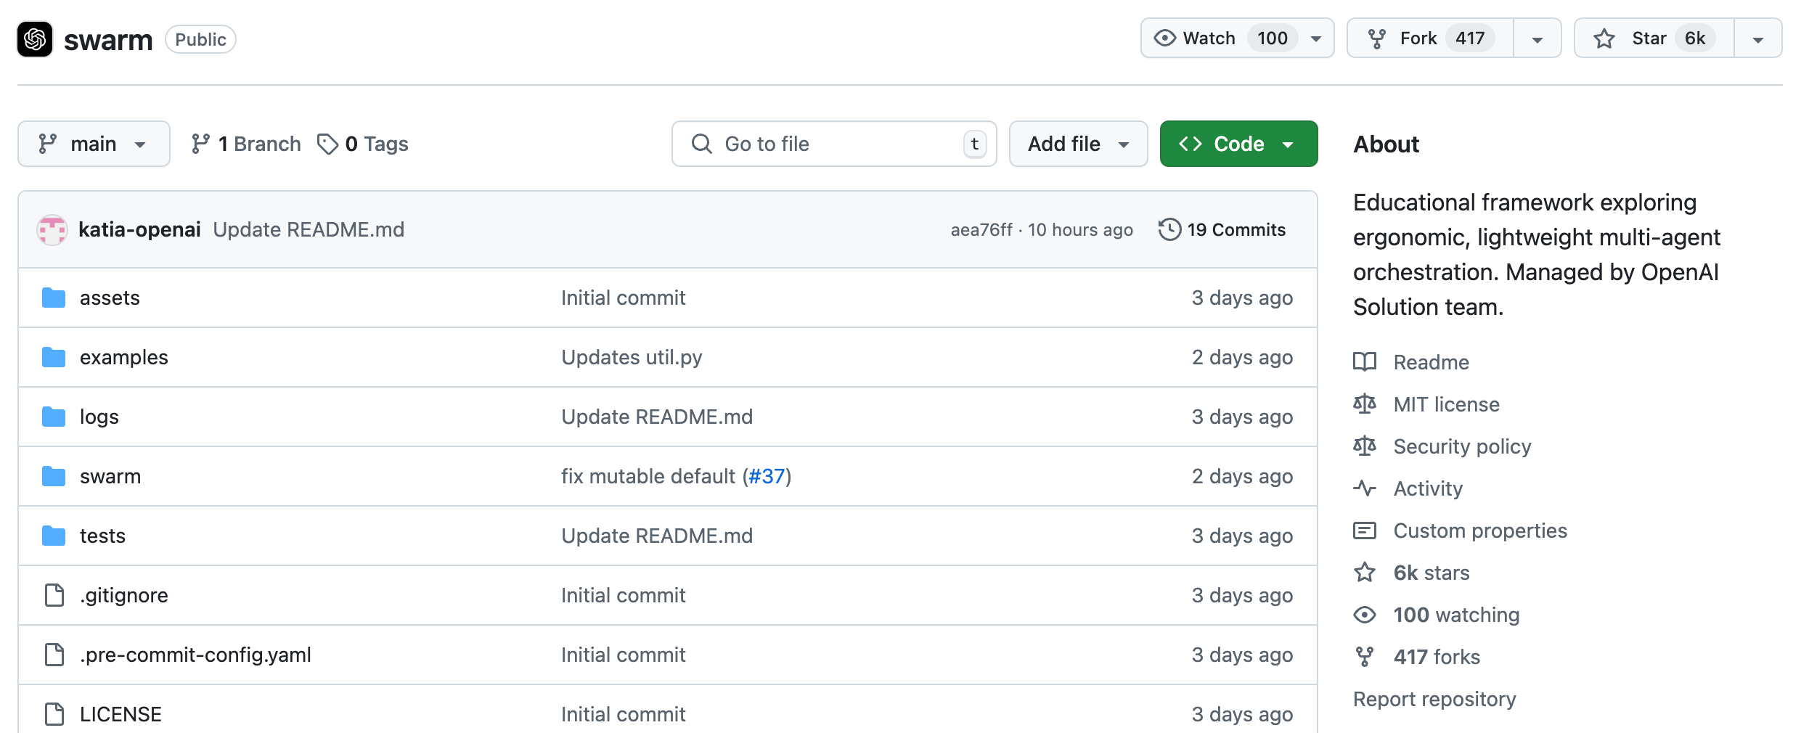View the 100 watching link
Image resolution: width=1801 pixels, height=733 pixels.
point(1456,615)
